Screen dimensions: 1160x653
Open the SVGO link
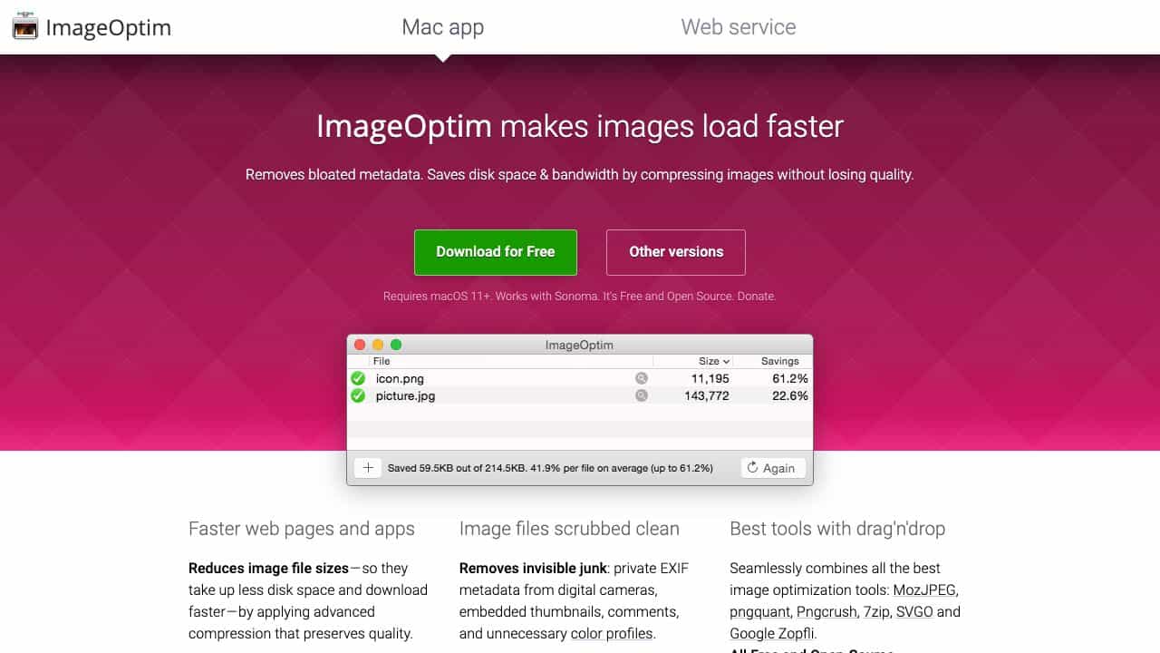point(914,611)
